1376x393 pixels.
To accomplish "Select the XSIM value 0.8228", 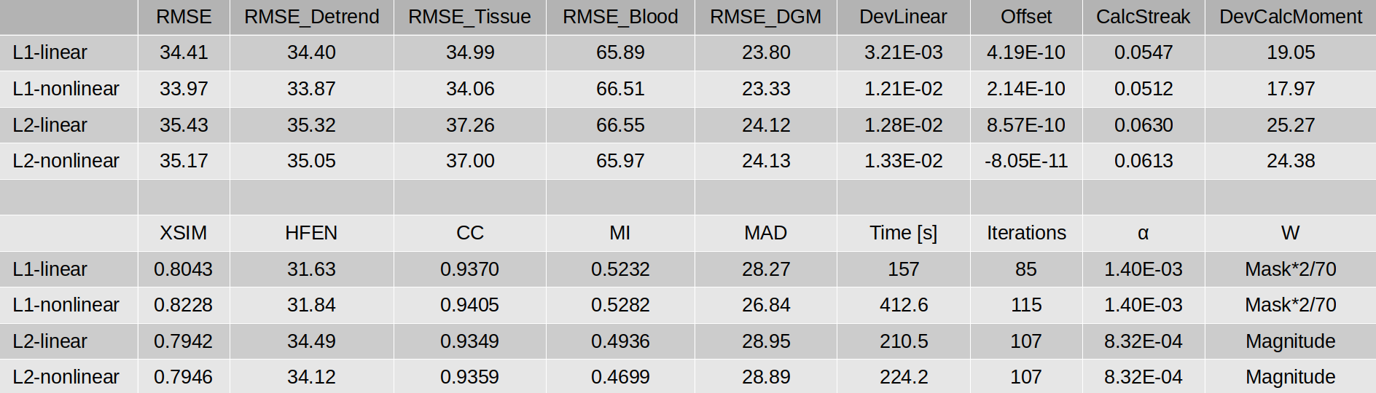I will click(183, 305).
